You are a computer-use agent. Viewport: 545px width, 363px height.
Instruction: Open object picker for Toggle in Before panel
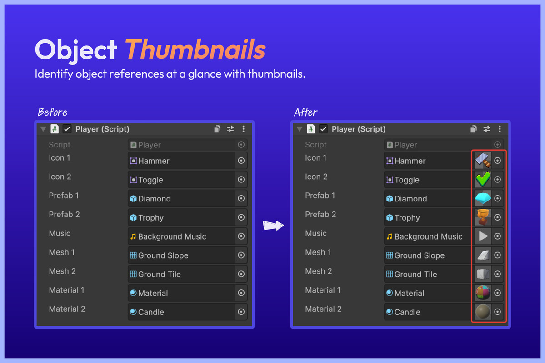click(x=241, y=179)
